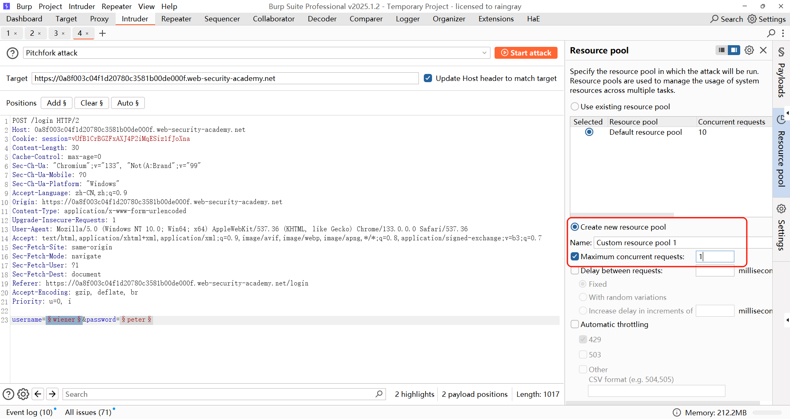Image resolution: width=790 pixels, height=419 pixels.
Task: Enable Automatic throttling checkbox
Action: point(575,325)
